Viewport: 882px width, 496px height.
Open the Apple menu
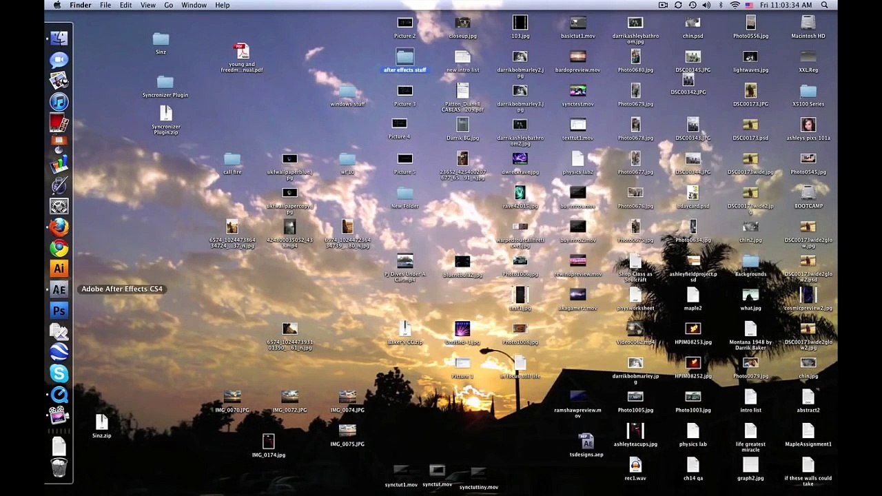57,5
